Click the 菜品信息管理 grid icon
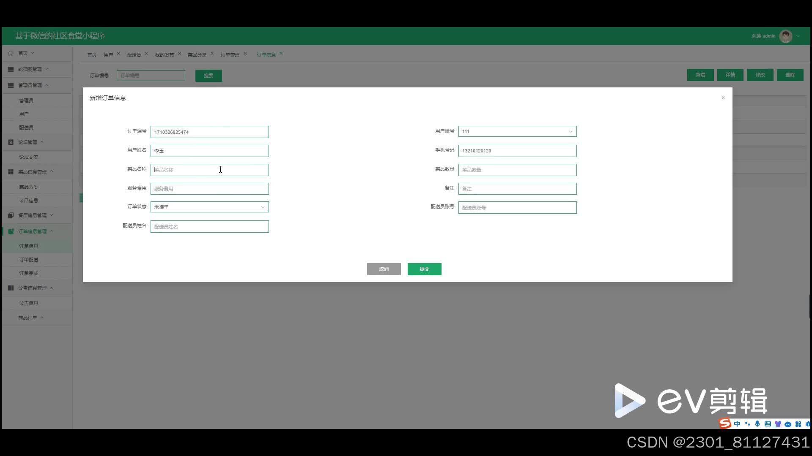This screenshot has width=812, height=456. click(11, 172)
